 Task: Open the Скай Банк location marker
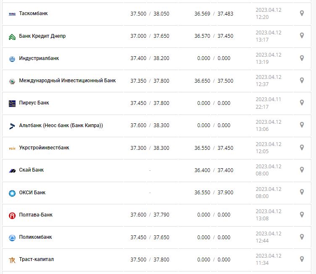(302, 170)
